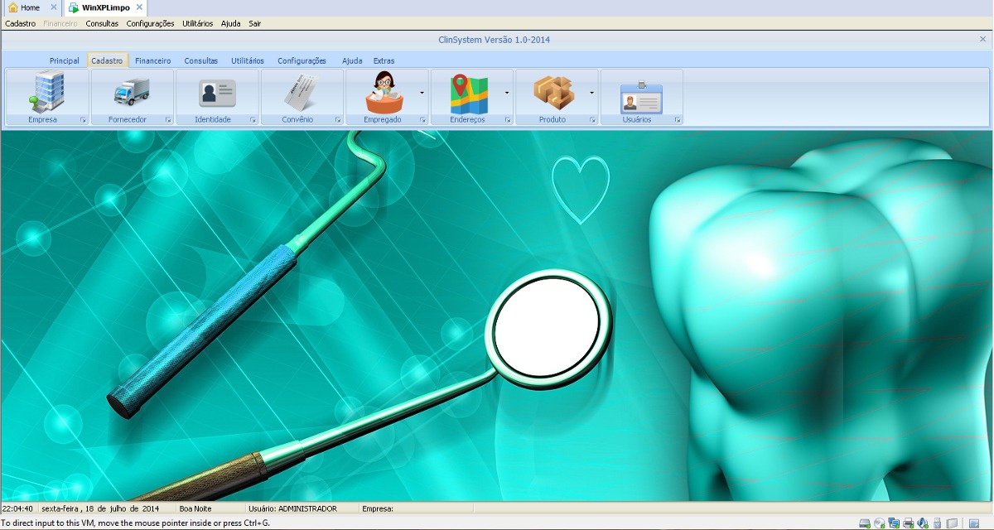Open the Identidade ID card icon
Viewport: 994px width, 530px height.
pyautogui.click(x=217, y=92)
